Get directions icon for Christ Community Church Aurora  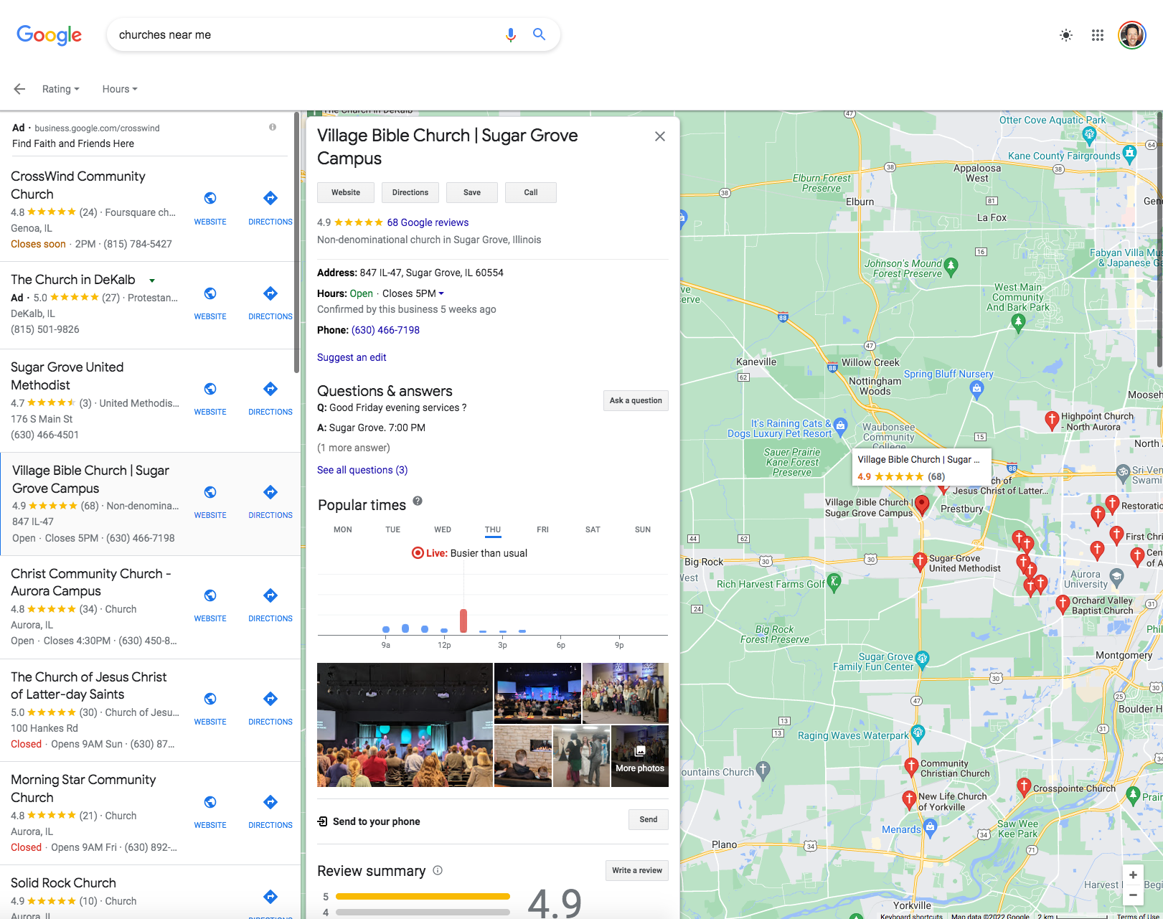(x=270, y=595)
